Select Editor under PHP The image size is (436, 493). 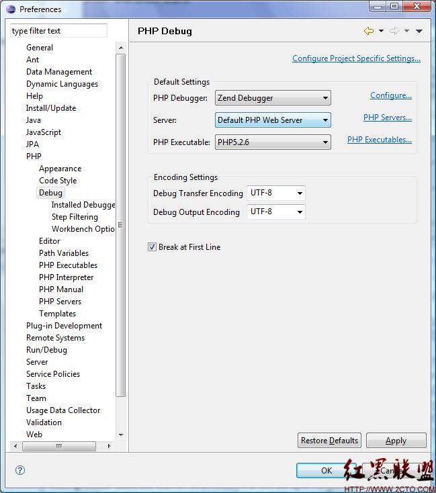tap(50, 241)
